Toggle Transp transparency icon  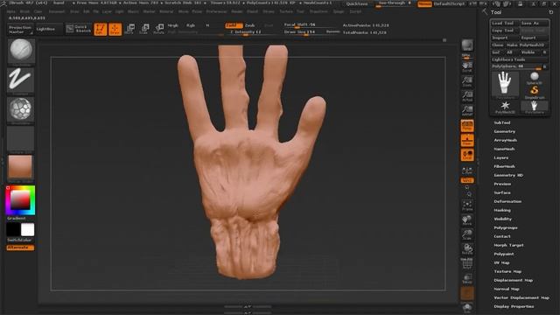(467, 278)
